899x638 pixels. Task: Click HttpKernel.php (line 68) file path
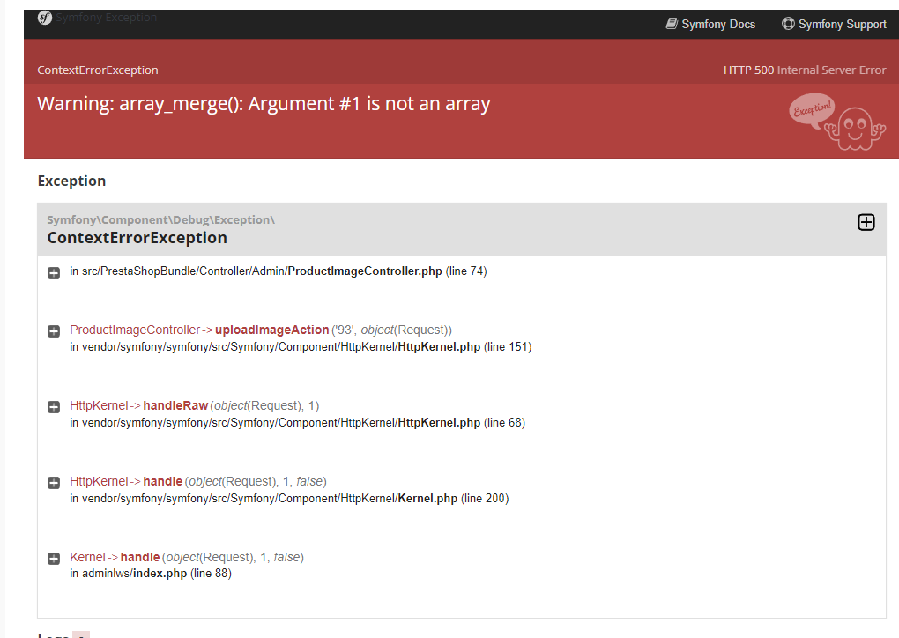(298, 422)
